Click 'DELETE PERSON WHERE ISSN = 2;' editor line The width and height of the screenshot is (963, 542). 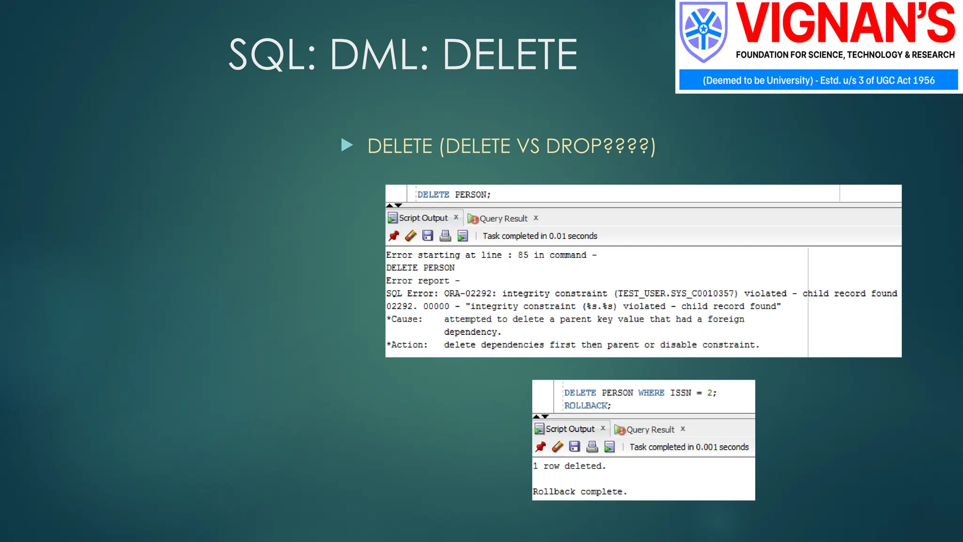(640, 392)
